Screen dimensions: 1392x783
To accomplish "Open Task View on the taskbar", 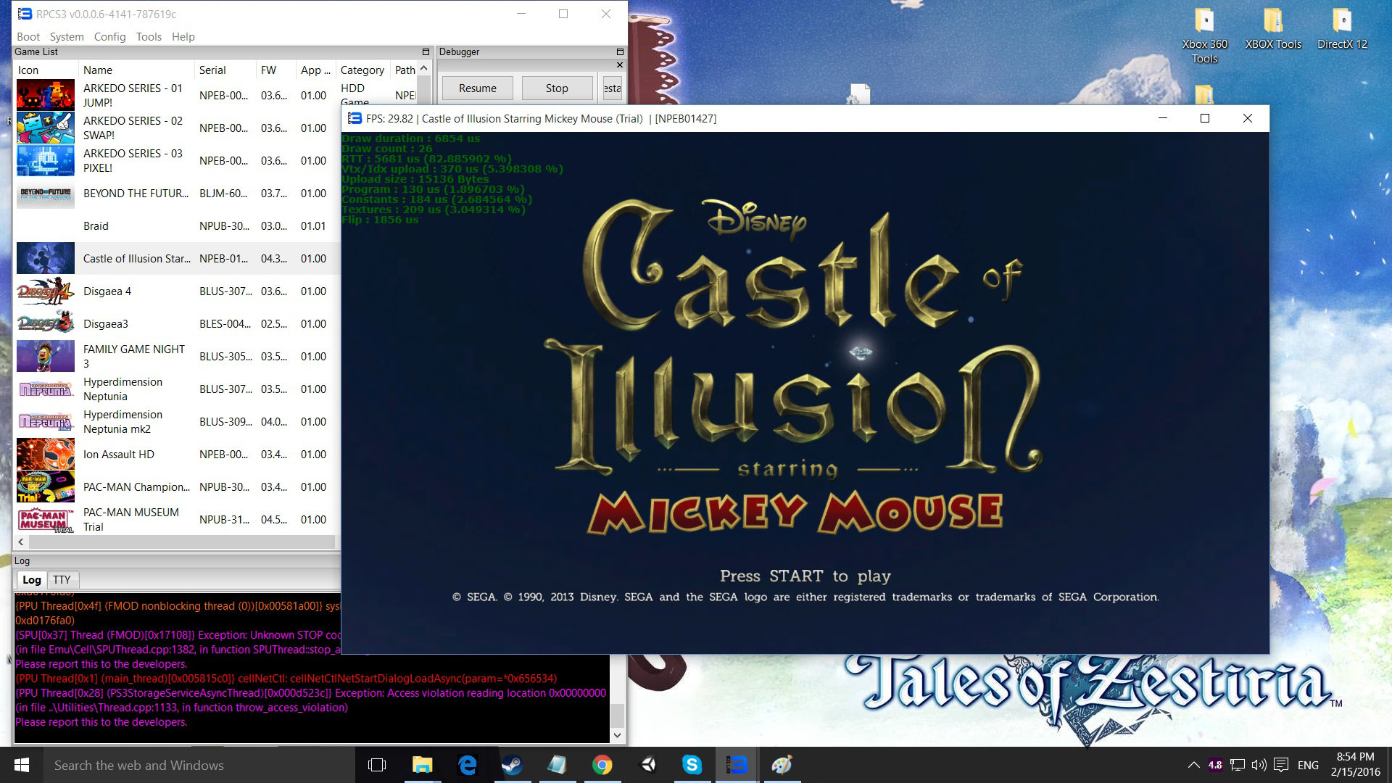I will [x=377, y=765].
